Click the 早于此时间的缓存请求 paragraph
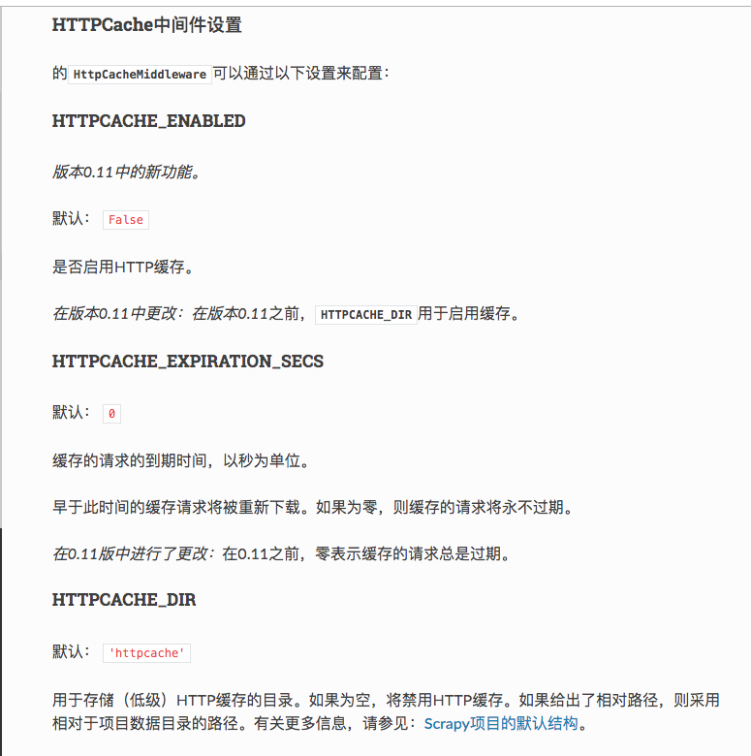The width and height of the screenshot is (751, 756). click(x=312, y=507)
